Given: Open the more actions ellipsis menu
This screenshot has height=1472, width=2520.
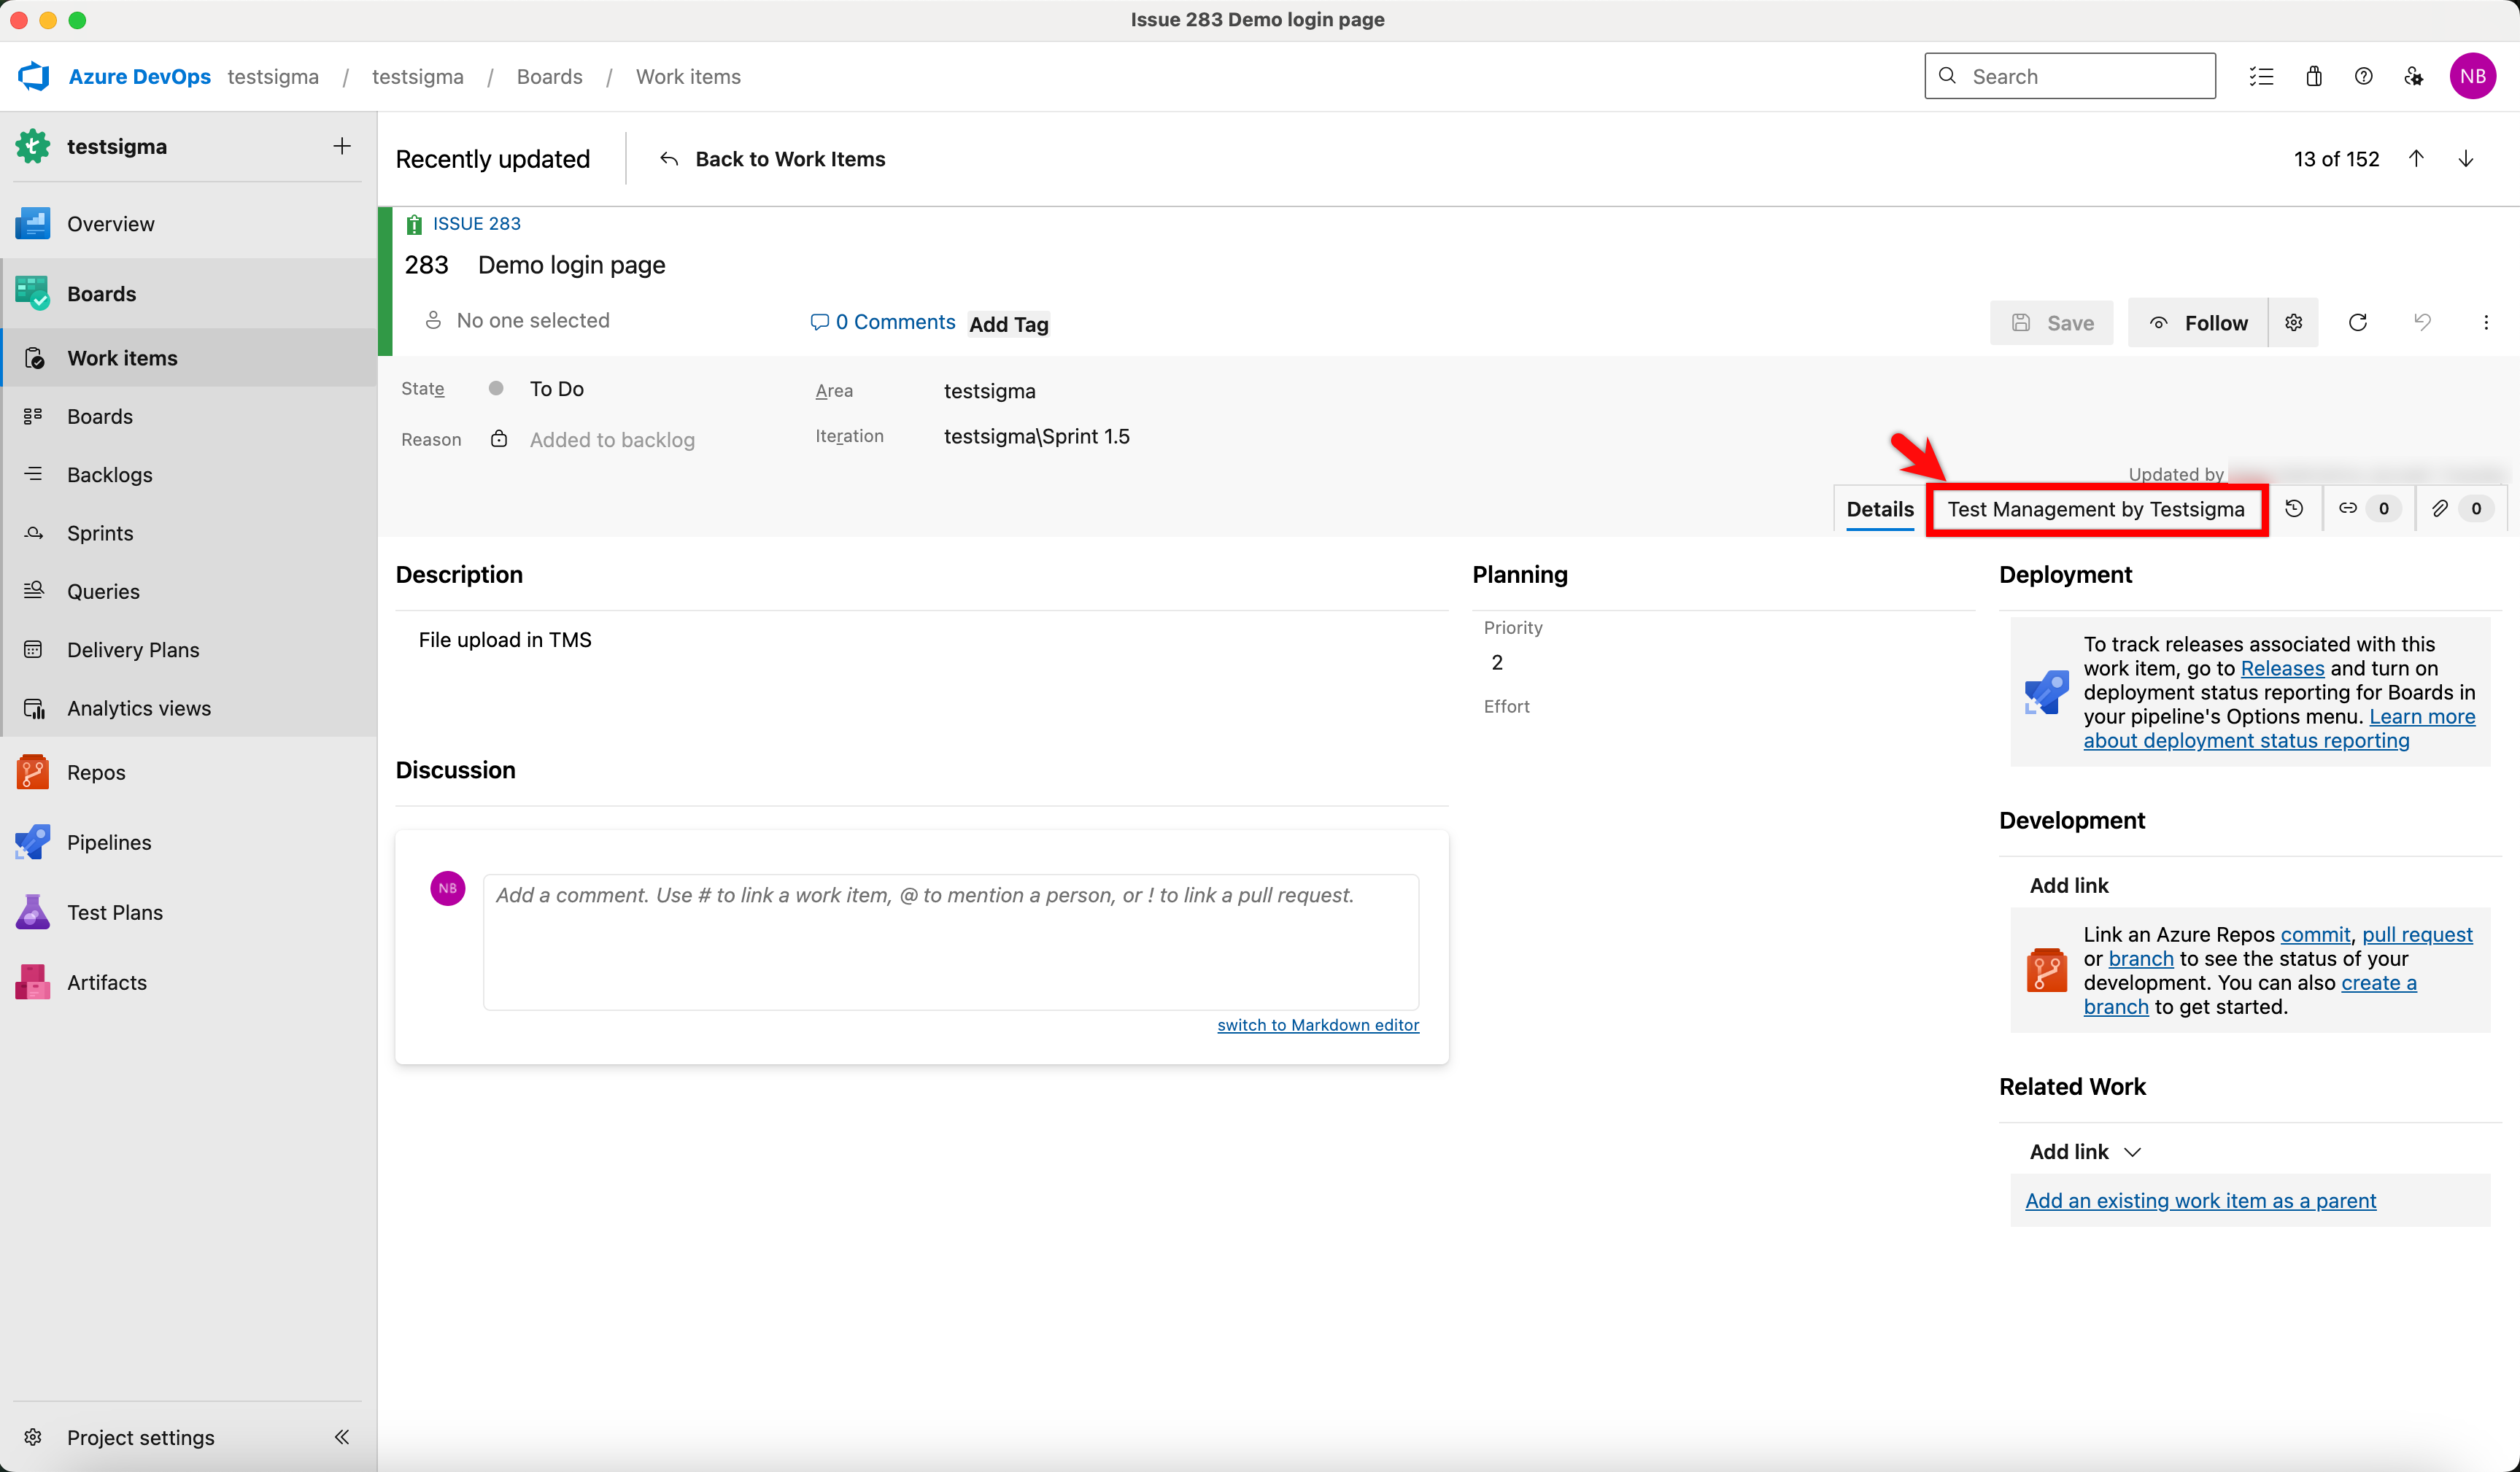Looking at the screenshot, I should click(x=2485, y=322).
